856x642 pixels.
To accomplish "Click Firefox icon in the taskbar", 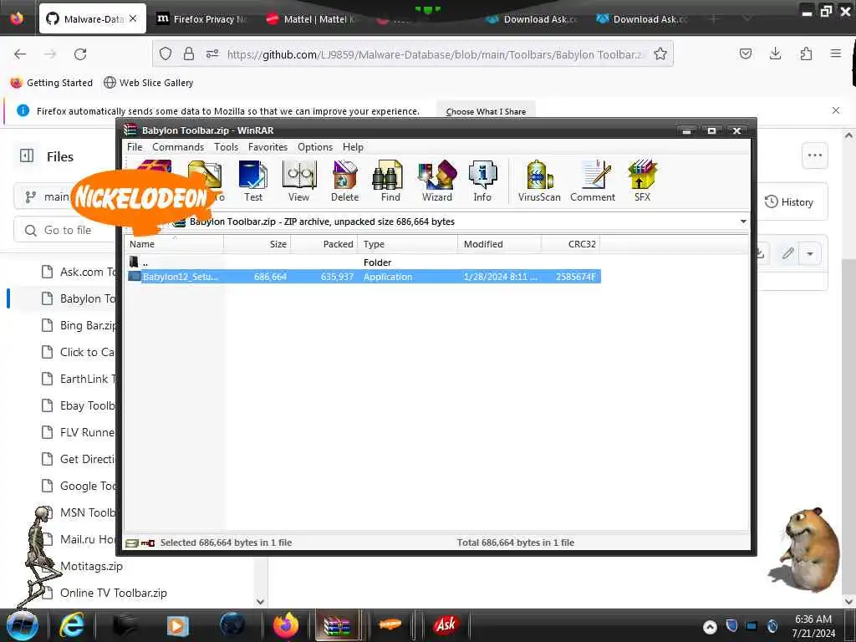I will [x=286, y=625].
